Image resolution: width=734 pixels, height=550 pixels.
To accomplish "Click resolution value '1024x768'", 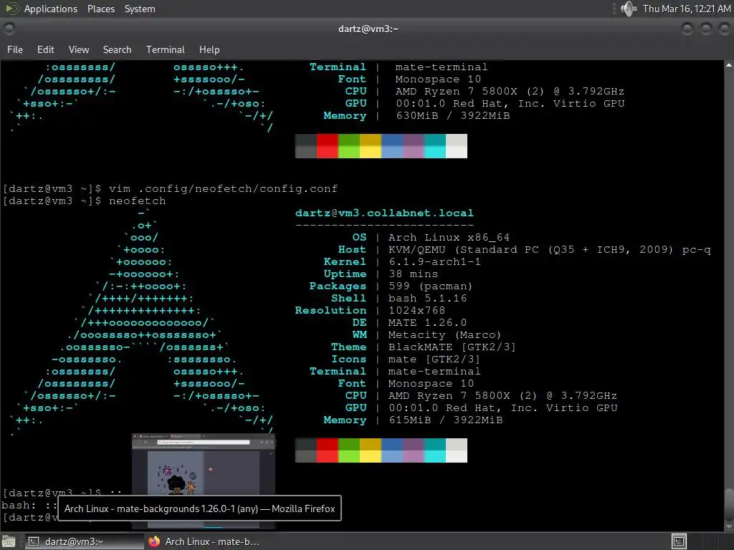I will tap(416, 310).
